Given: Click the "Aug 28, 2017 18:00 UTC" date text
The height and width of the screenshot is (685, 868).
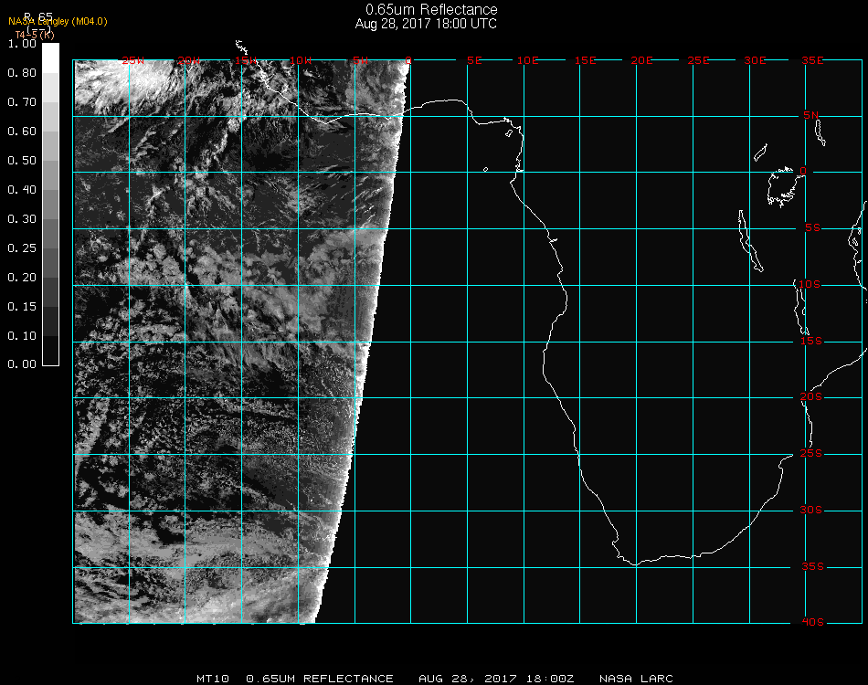Looking at the screenshot, I should pyautogui.click(x=426, y=24).
